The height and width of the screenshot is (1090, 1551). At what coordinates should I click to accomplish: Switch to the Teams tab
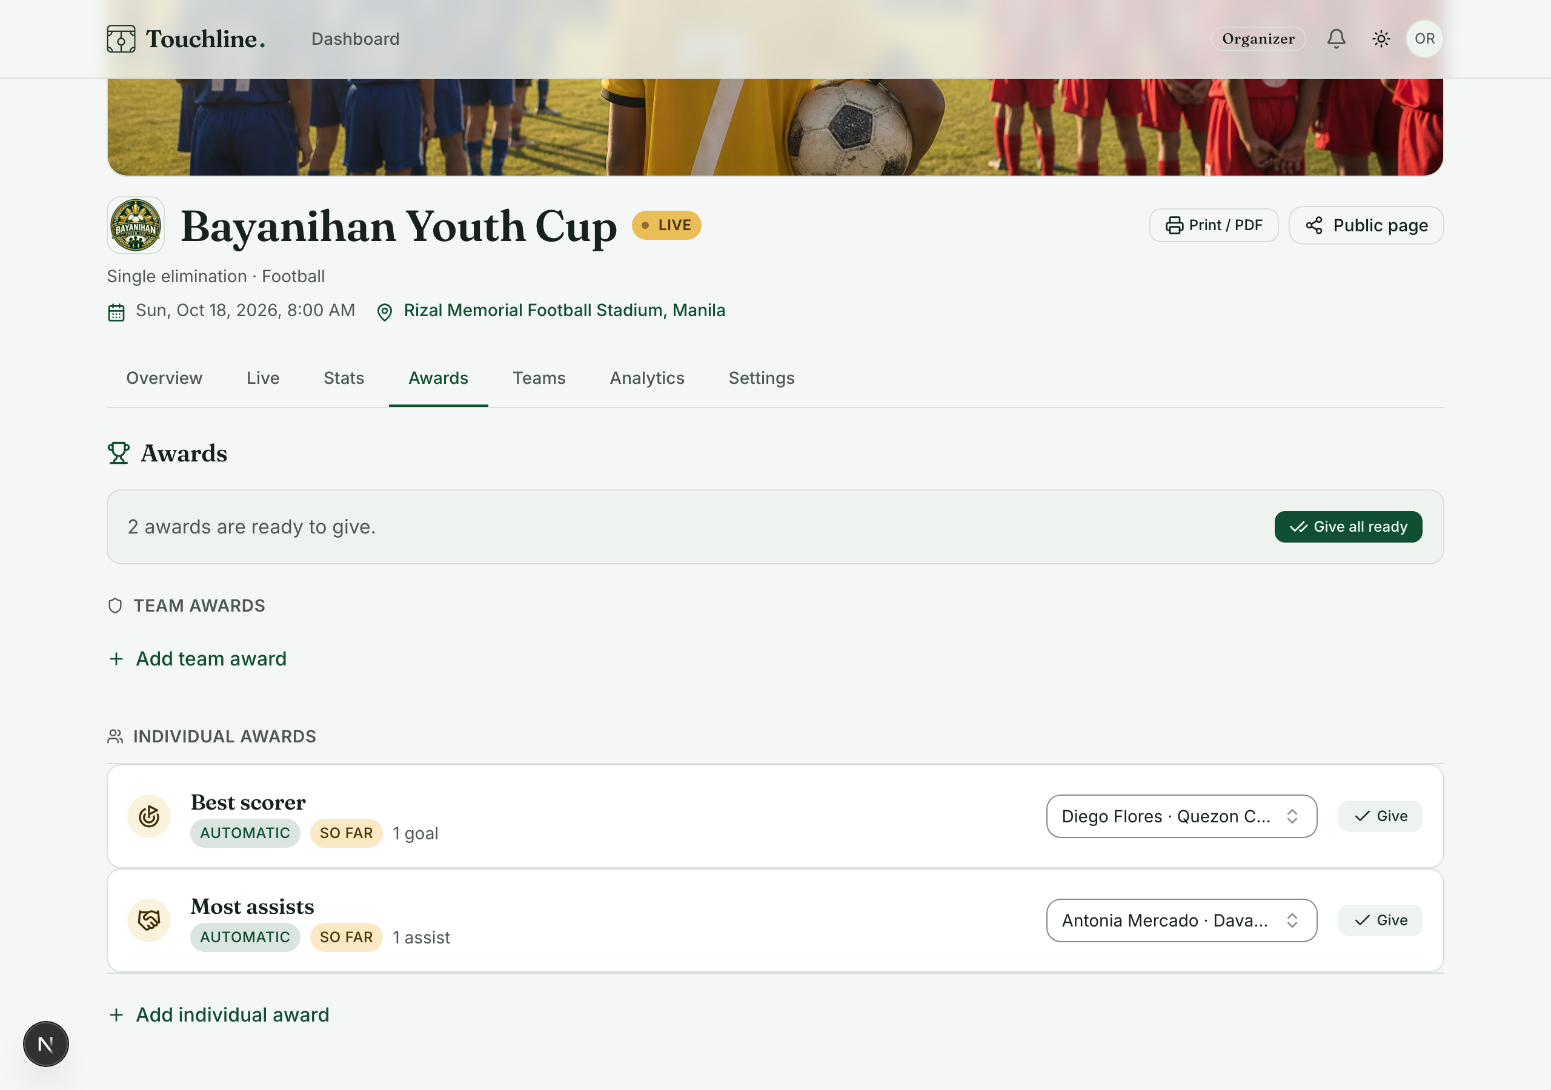coord(539,378)
